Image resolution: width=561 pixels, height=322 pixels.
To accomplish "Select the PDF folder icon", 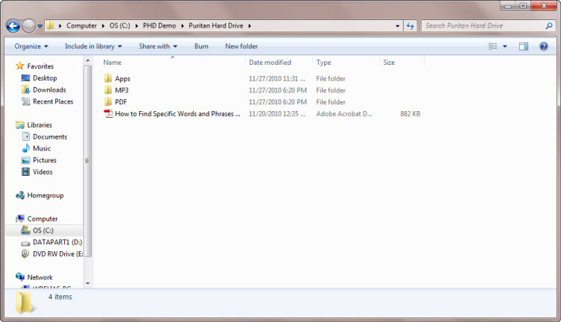I will point(108,102).
